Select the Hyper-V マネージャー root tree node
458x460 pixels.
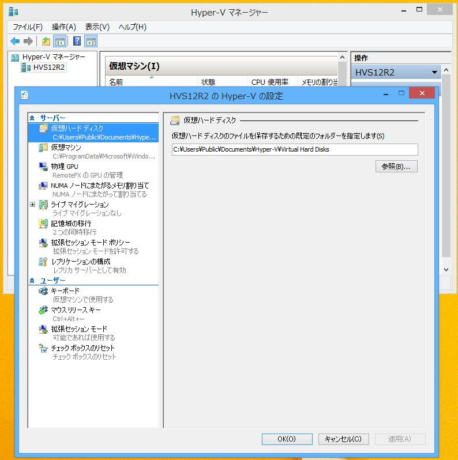click(54, 57)
